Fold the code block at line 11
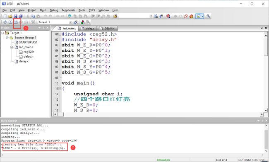 click(x=60, y=89)
